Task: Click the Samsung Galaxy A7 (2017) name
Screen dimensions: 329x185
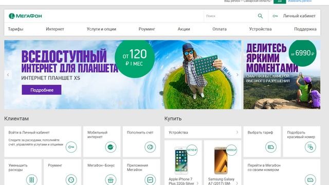Action: (221, 181)
